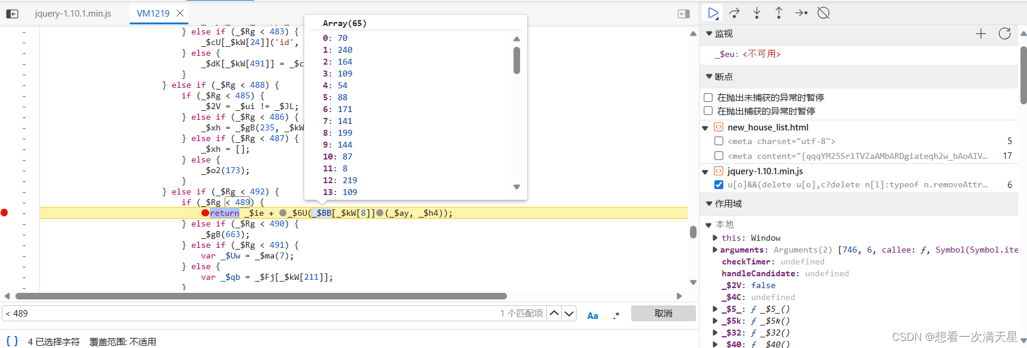Collapse the 作用域 scope section
The height and width of the screenshot is (348, 1027).
[709, 203]
